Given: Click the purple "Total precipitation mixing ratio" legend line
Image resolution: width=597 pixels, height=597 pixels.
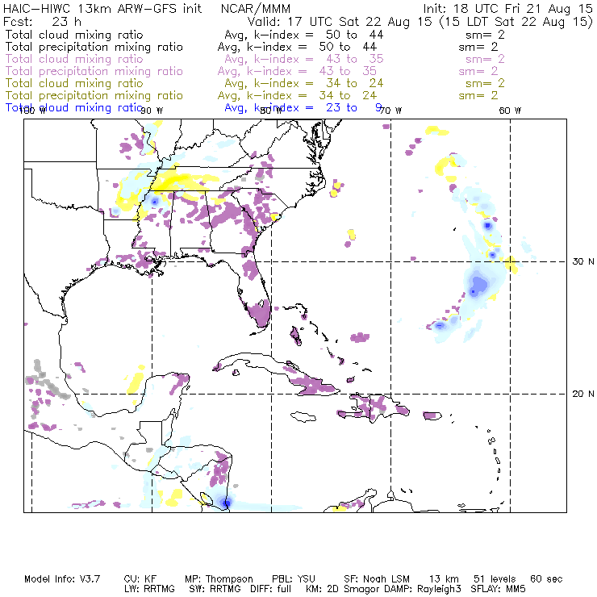Looking at the screenshot, I should tap(252, 71).
